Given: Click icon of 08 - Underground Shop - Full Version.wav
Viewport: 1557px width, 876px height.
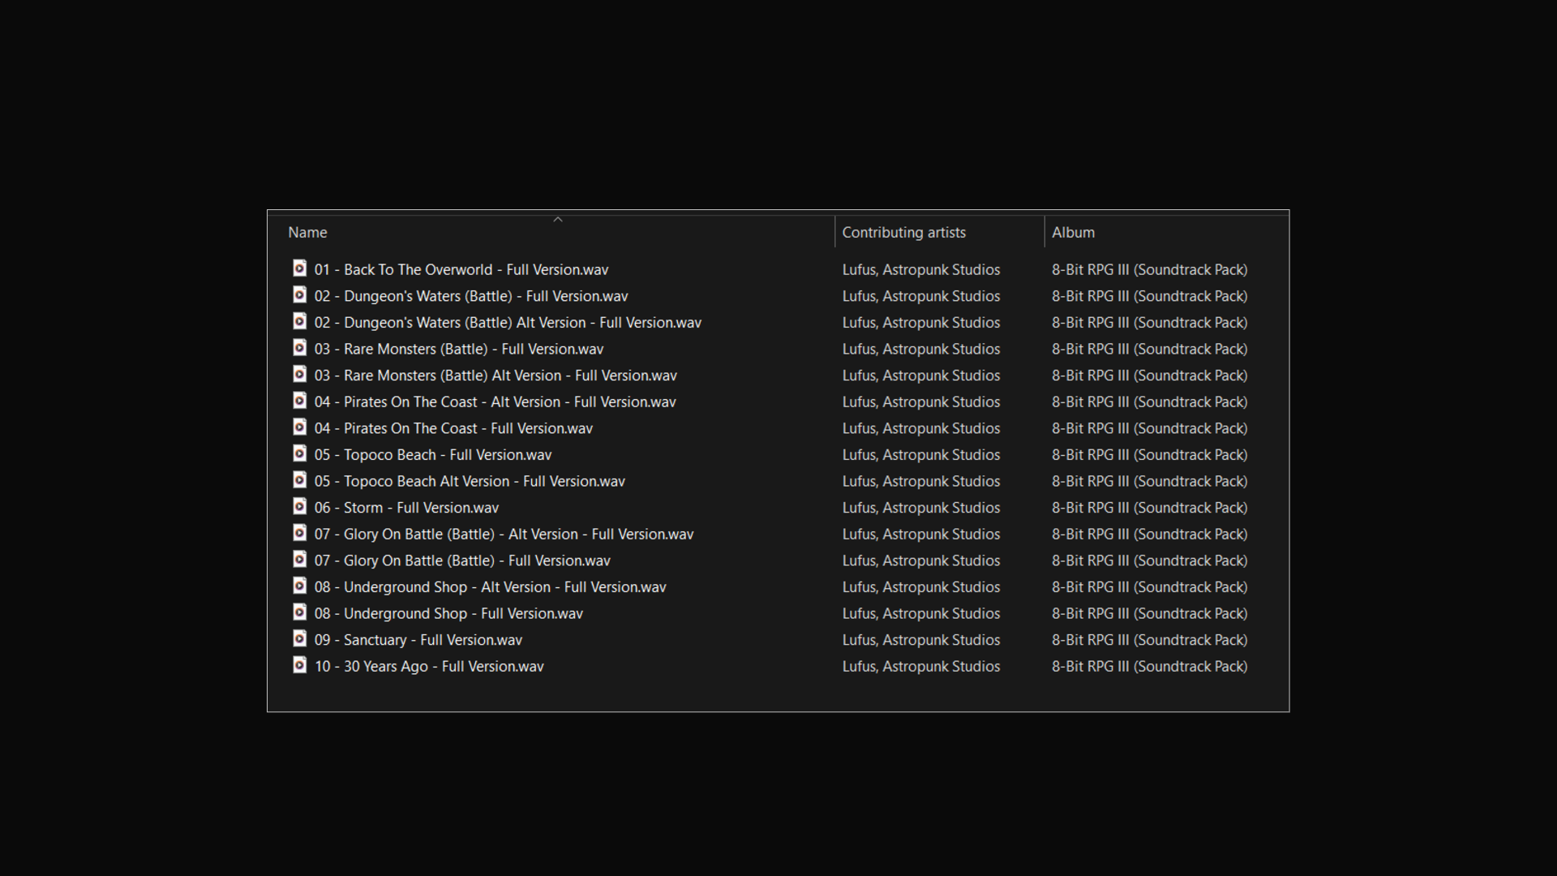Looking at the screenshot, I should (x=299, y=612).
